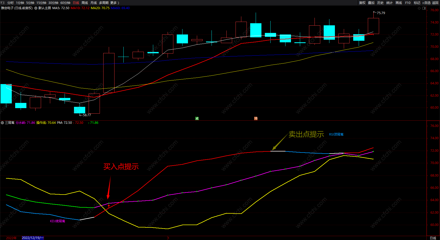The width and height of the screenshot is (440, 240).
Task: Click the 2022年 year label on timeline
Action: point(11,238)
